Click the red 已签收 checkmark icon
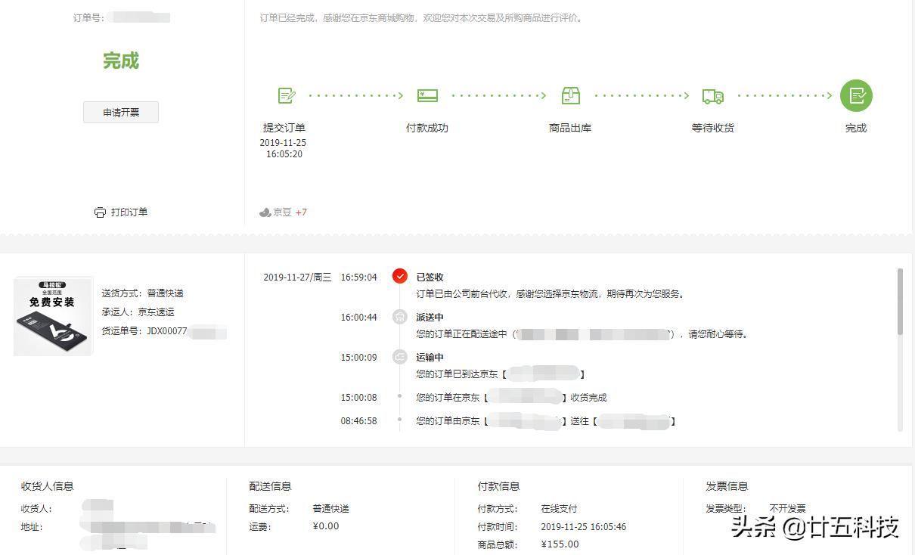 click(400, 276)
